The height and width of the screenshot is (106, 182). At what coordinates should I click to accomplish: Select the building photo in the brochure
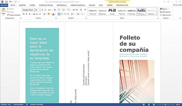click(x=137, y=81)
